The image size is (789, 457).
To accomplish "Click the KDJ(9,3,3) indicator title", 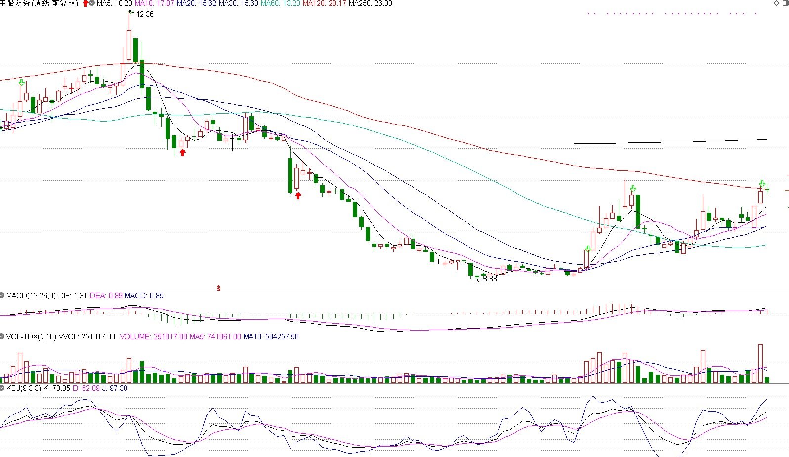I will pyautogui.click(x=24, y=388).
